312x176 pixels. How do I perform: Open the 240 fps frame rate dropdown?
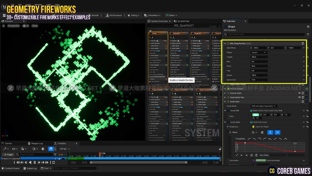65,149
